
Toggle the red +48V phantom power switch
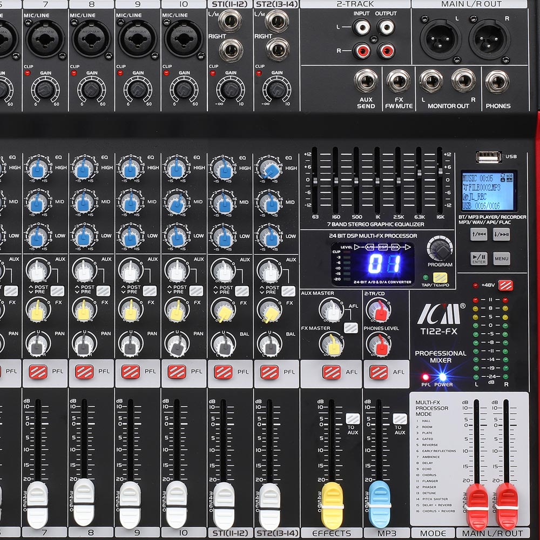[505, 285]
